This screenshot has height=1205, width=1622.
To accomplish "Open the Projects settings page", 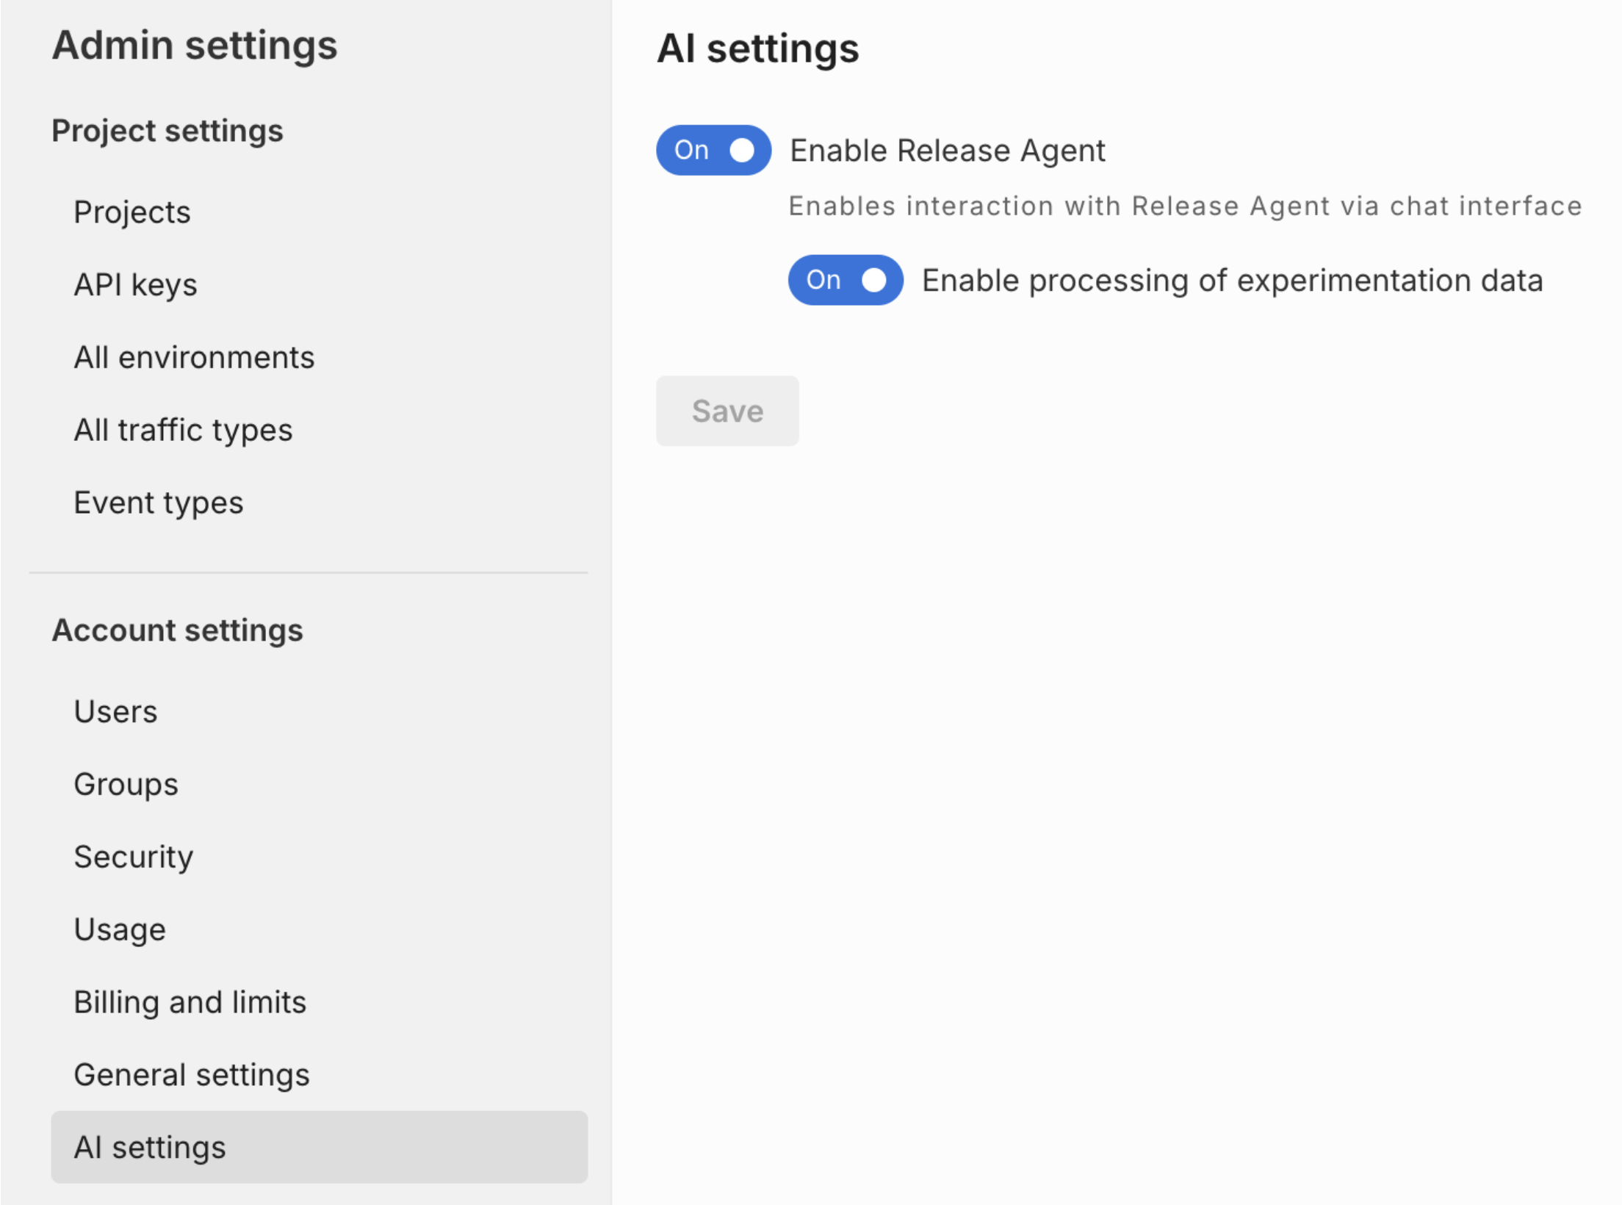I will click(132, 212).
